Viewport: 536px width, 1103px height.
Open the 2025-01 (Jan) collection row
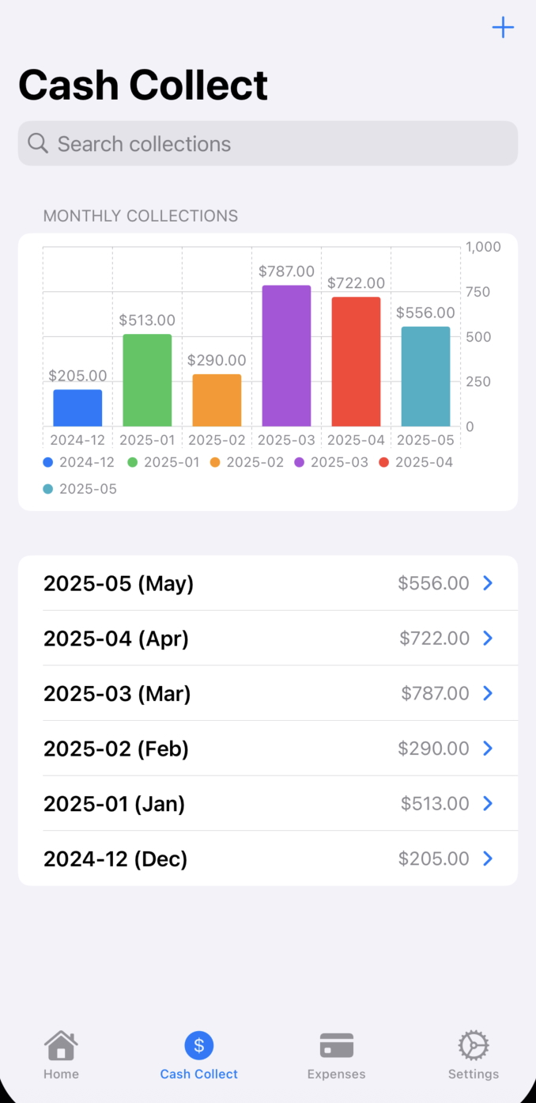click(267, 804)
